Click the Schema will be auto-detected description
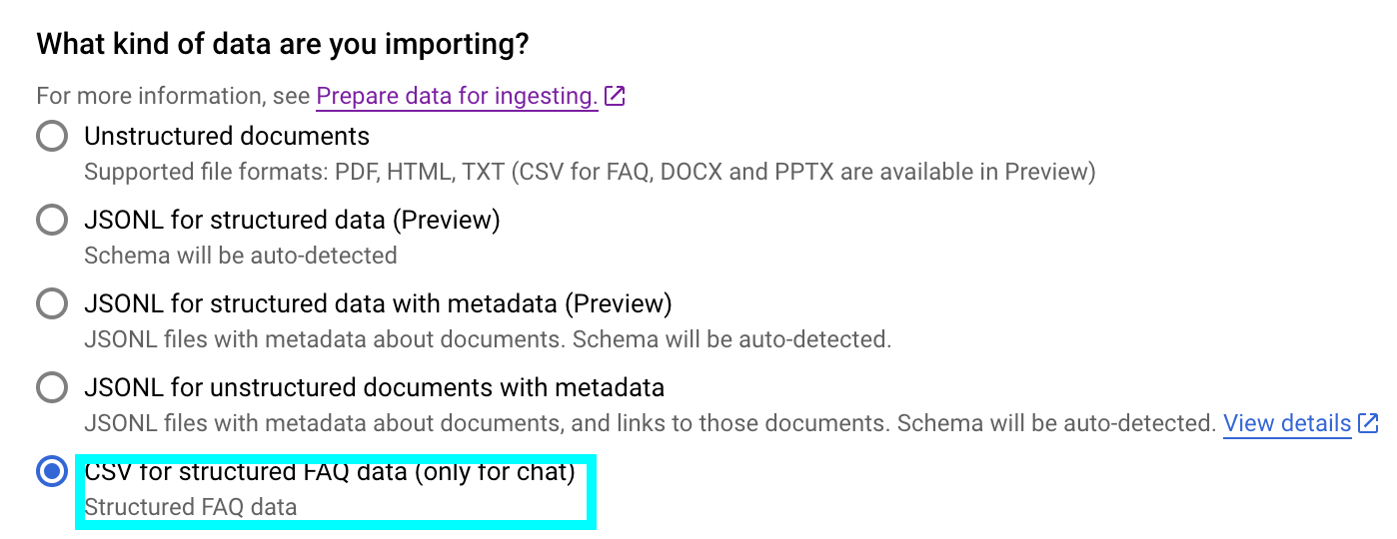Viewport: 1397px width, 539px height. (x=240, y=256)
